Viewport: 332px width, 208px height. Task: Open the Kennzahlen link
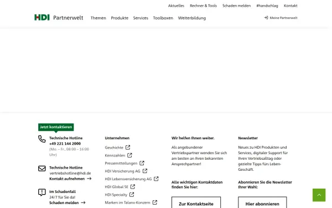(x=115, y=155)
